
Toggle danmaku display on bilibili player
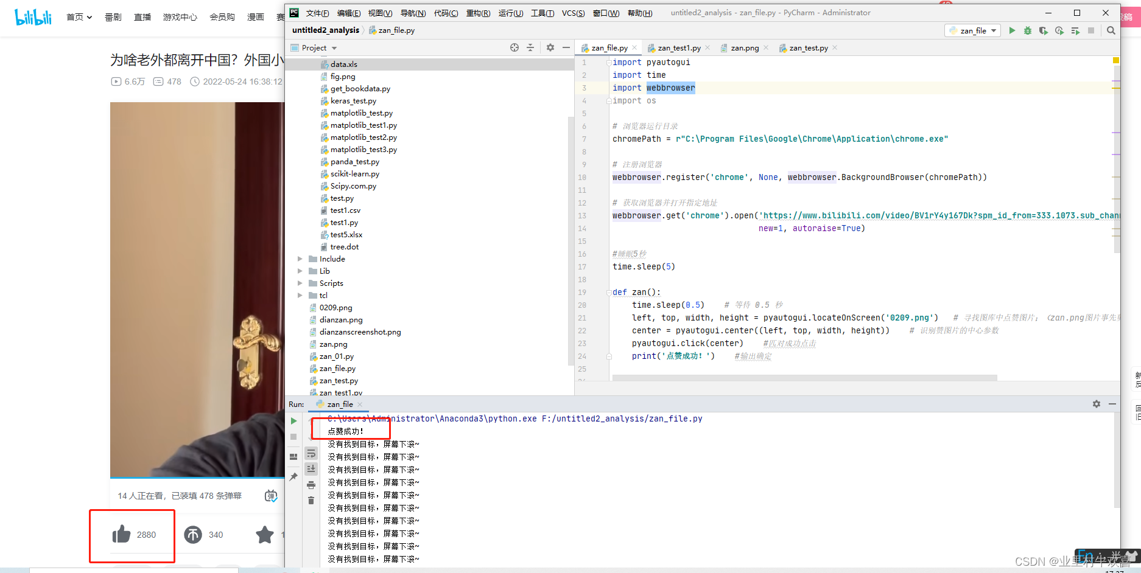coord(271,496)
